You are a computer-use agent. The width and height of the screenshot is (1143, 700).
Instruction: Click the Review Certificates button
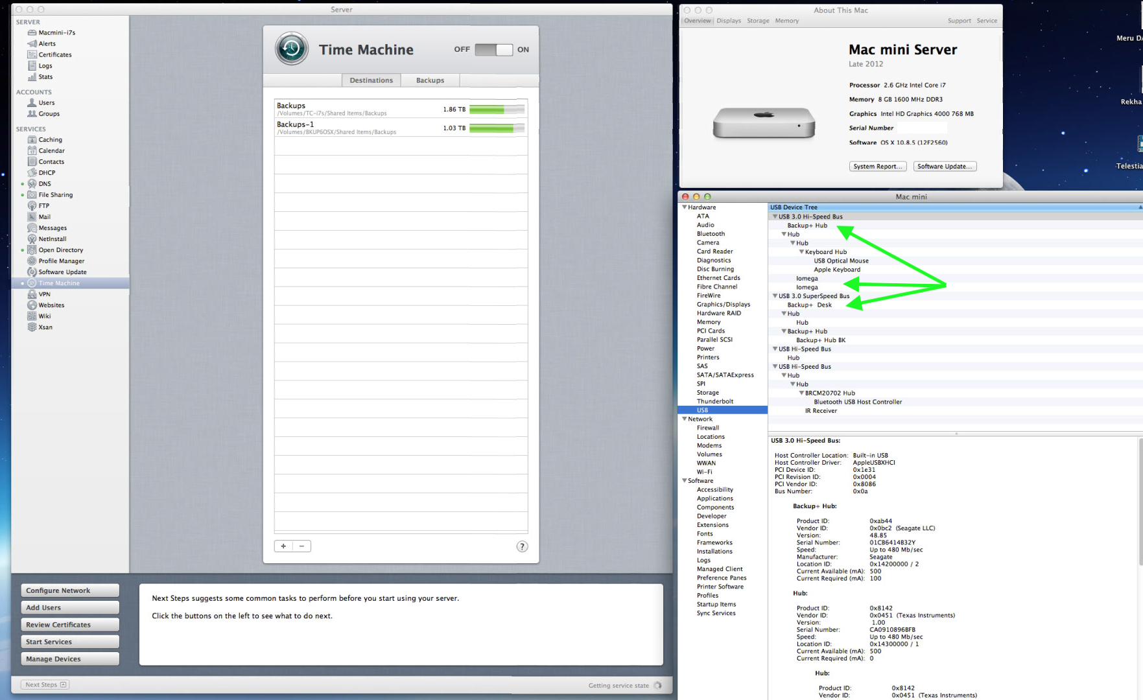coord(70,625)
